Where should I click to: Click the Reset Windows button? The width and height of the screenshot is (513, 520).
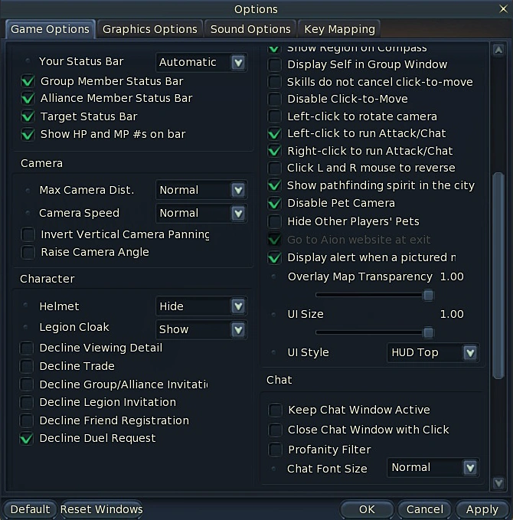pyautogui.click(x=101, y=509)
